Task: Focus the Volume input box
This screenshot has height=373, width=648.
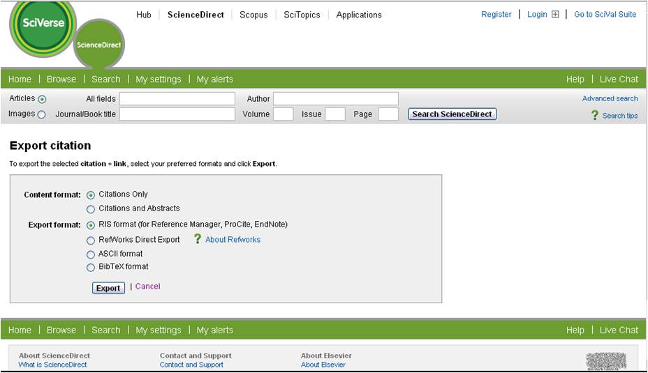Action: tap(283, 114)
